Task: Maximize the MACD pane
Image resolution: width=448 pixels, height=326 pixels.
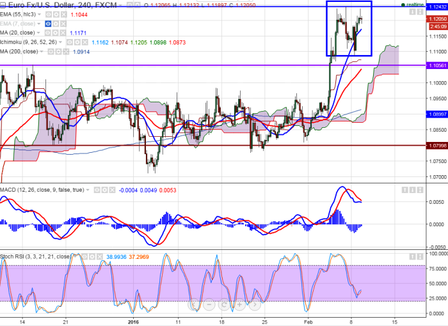Action: 420,190
